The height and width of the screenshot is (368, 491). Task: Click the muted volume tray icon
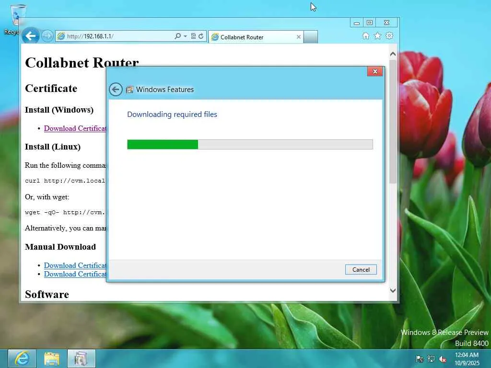pos(443,359)
